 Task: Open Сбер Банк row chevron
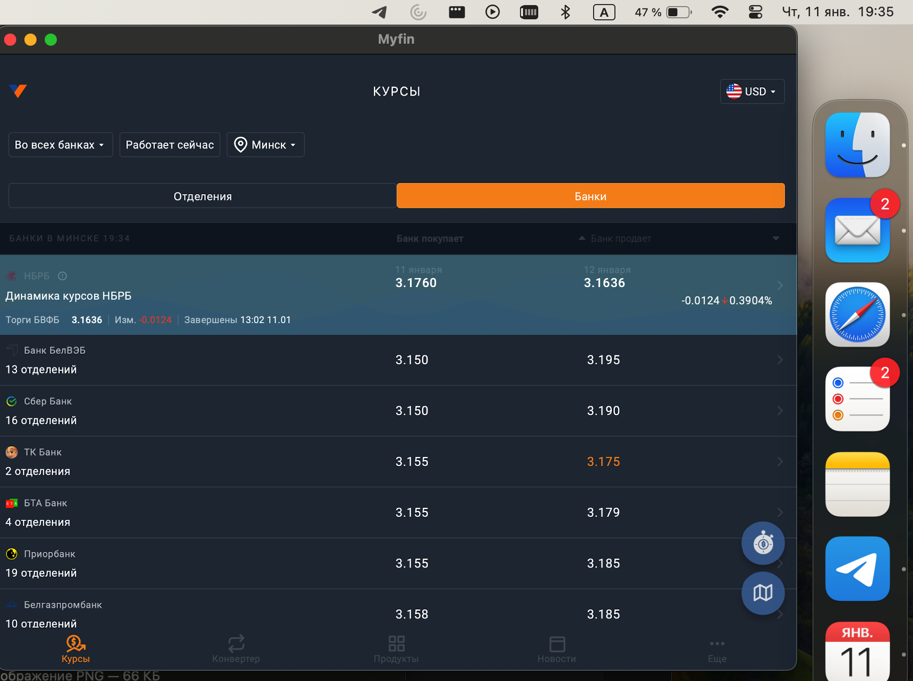[x=780, y=411]
